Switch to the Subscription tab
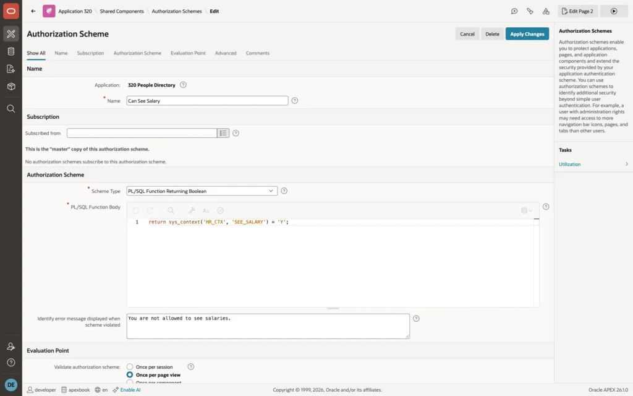The height and width of the screenshot is (396, 633). tap(90, 53)
